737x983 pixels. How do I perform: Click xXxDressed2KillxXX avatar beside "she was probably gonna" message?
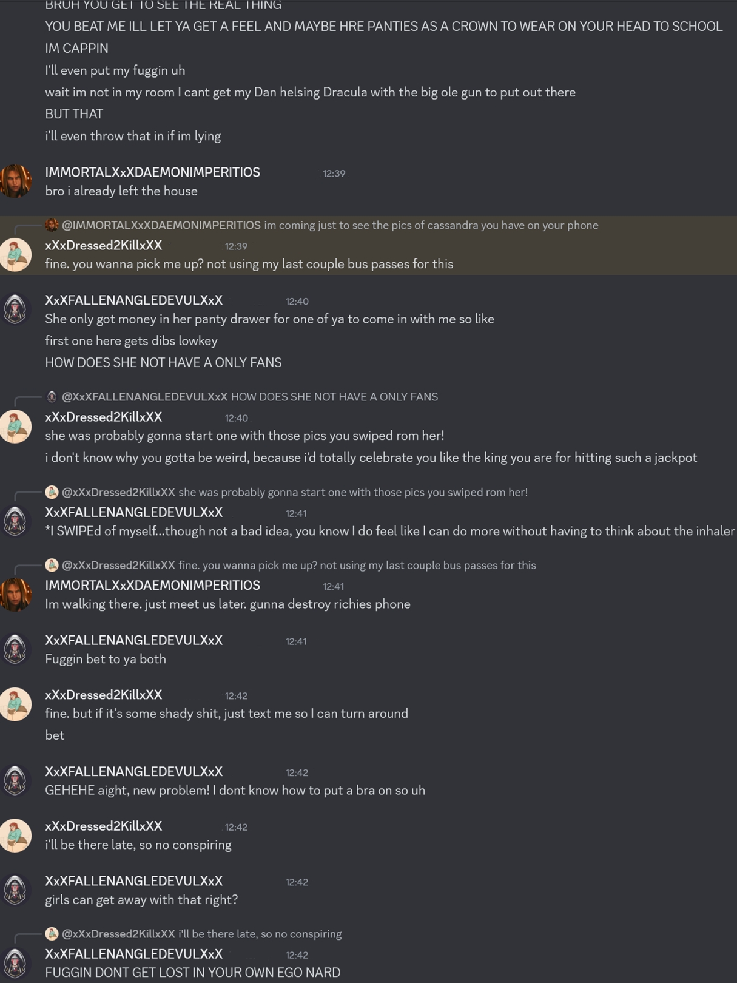click(16, 425)
